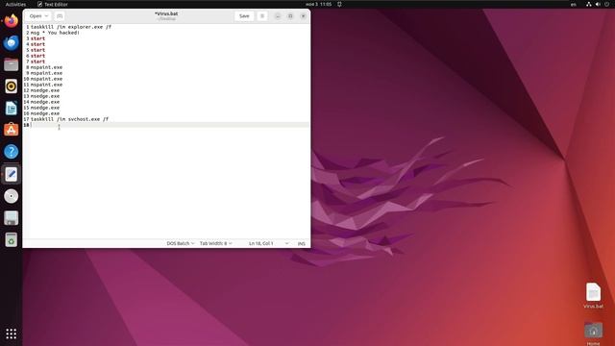Click the volume icon in the top bar

[x=598, y=4]
